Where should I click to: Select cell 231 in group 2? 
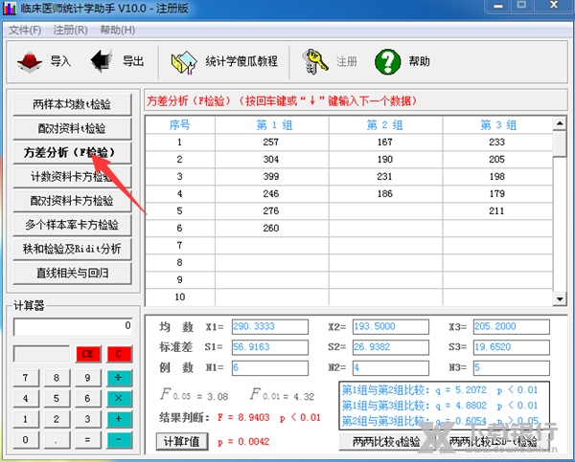pos(385,176)
